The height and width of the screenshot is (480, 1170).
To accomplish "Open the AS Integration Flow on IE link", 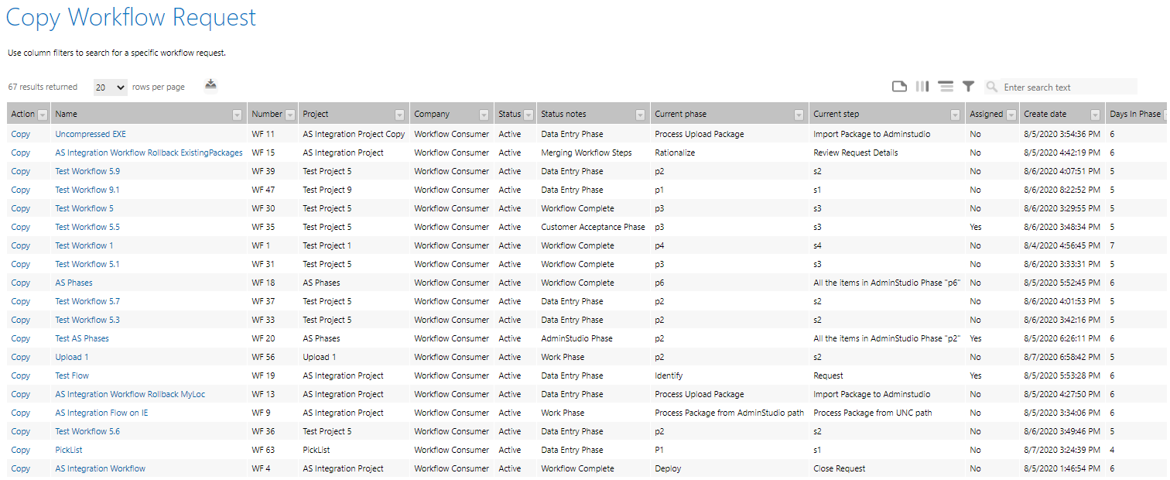I will pyautogui.click(x=101, y=413).
